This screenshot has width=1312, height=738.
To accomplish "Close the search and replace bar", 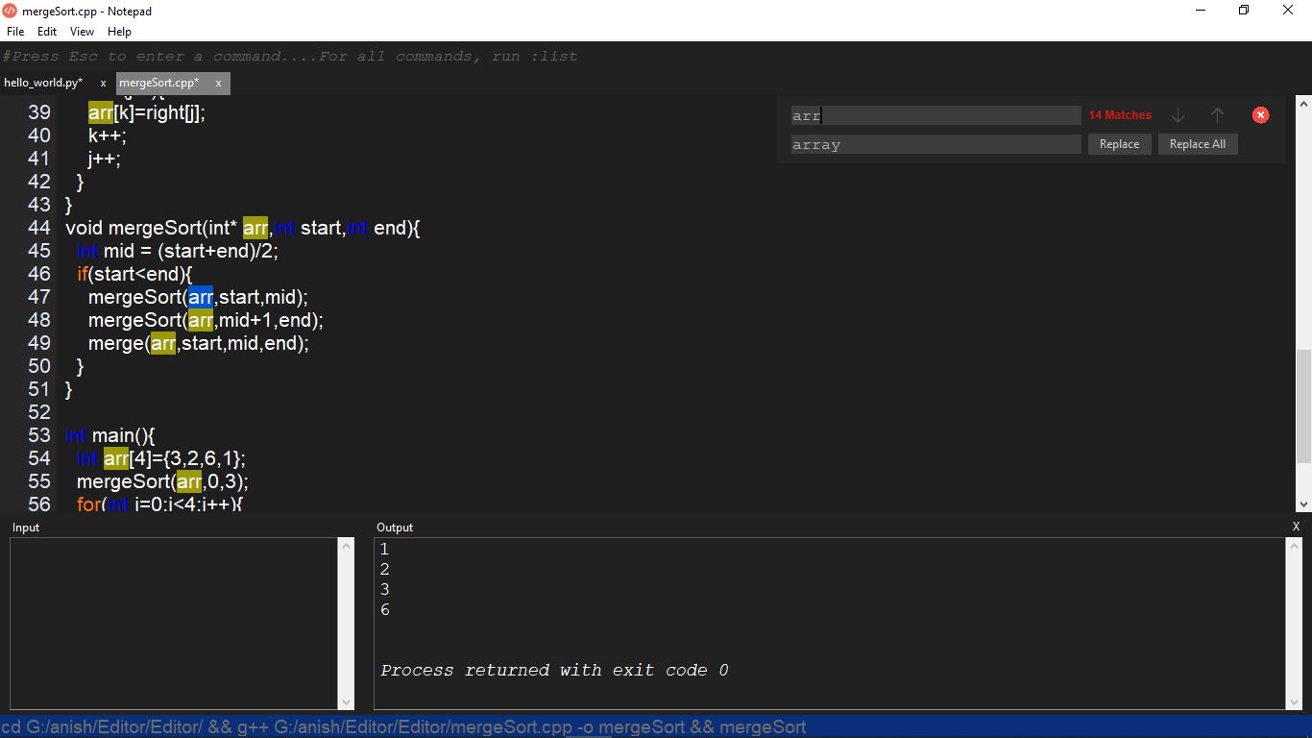I will pyautogui.click(x=1260, y=114).
